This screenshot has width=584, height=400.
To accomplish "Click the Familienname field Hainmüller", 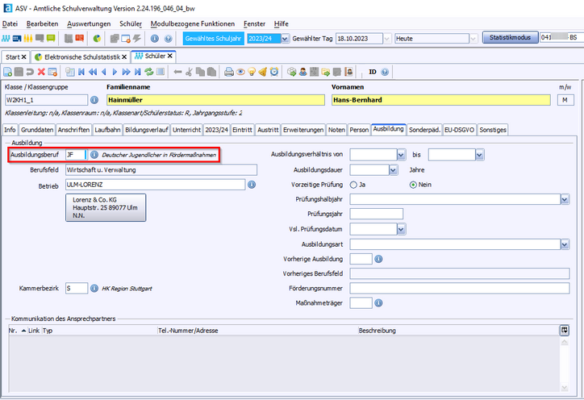I will pos(215,100).
